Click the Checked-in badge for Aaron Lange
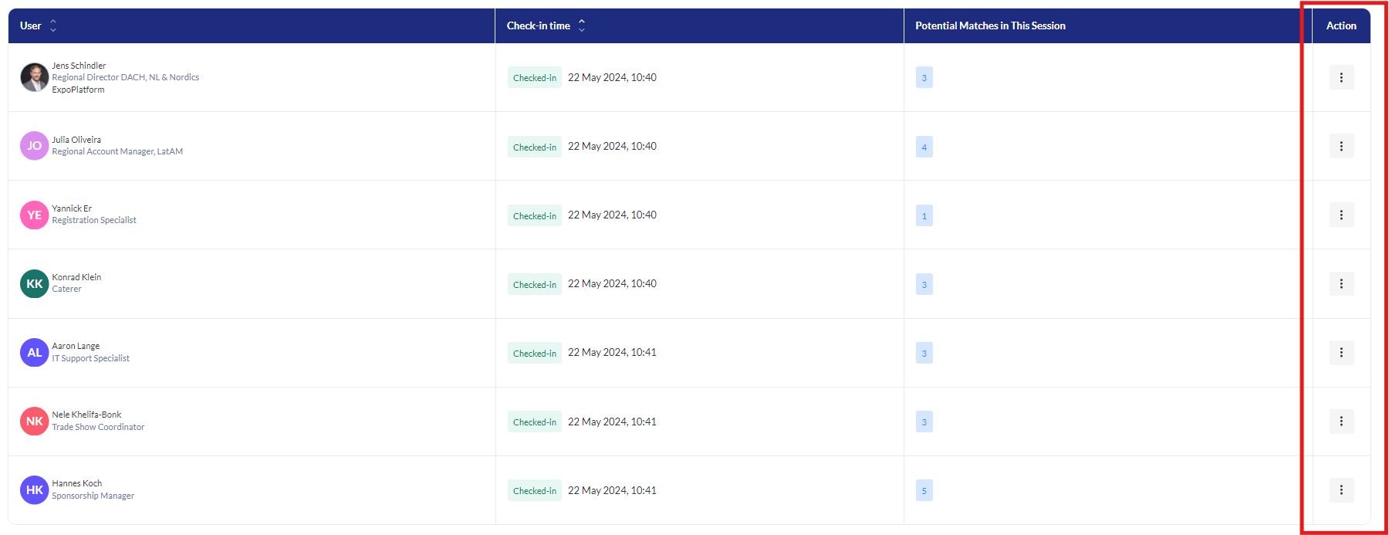The image size is (1389, 535). coord(534,353)
